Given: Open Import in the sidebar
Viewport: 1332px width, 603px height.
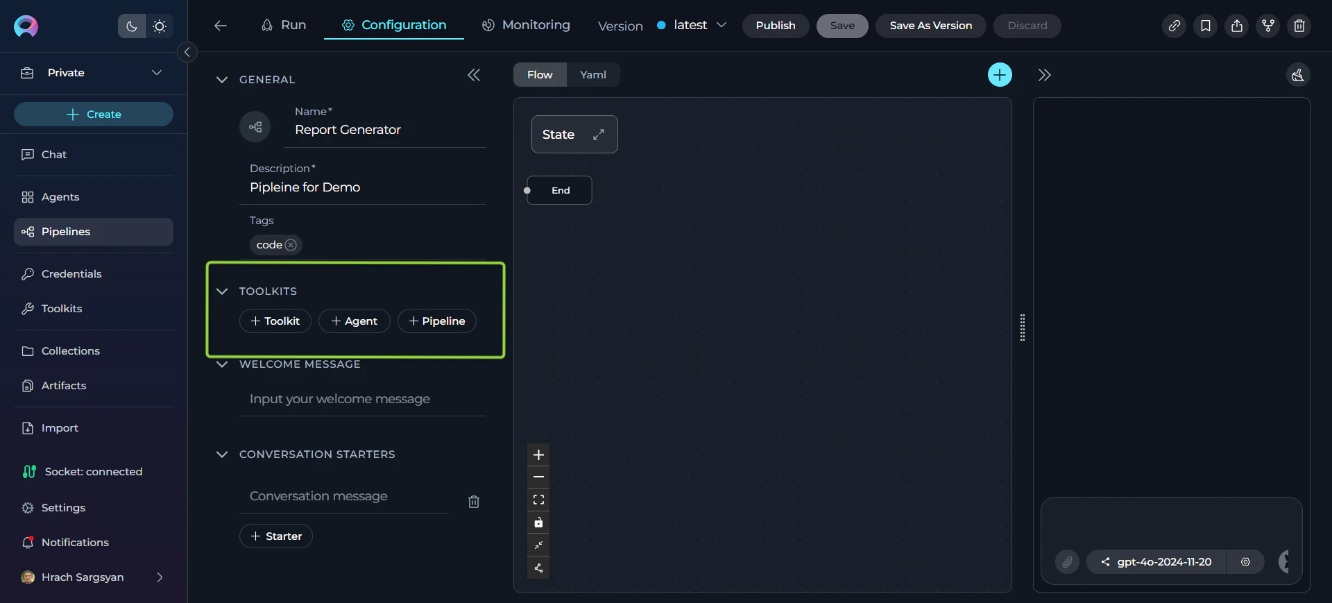Looking at the screenshot, I should (x=94, y=428).
